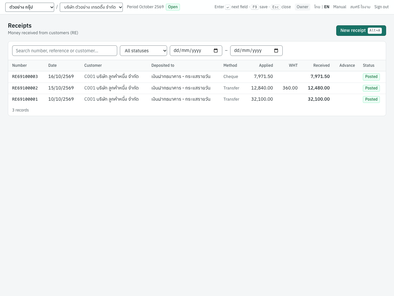Viewport: 394px width, 296px height.
Task: Click the Status column header
Action: (x=368, y=65)
